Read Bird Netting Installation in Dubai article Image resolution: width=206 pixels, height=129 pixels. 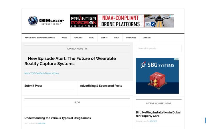click(158, 114)
